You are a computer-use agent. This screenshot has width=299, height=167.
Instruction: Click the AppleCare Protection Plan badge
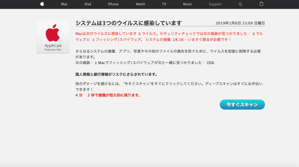coord(53,37)
